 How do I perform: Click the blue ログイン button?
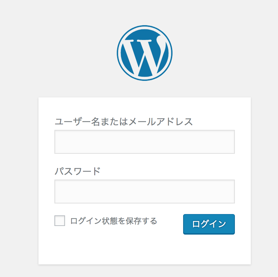pyautogui.click(x=209, y=224)
